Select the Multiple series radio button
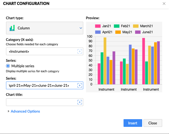Image resolution: width=169 pixels, height=134 pixels. click(x=8, y=66)
